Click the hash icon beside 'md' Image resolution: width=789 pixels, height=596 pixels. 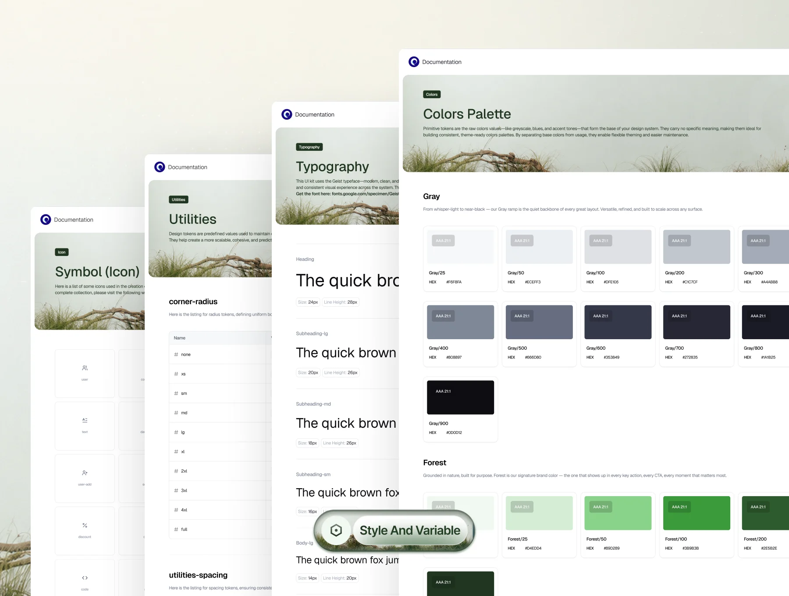pyautogui.click(x=176, y=413)
